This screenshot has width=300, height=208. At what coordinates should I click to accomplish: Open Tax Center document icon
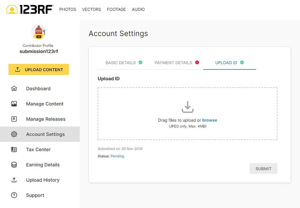coord(14,149)
